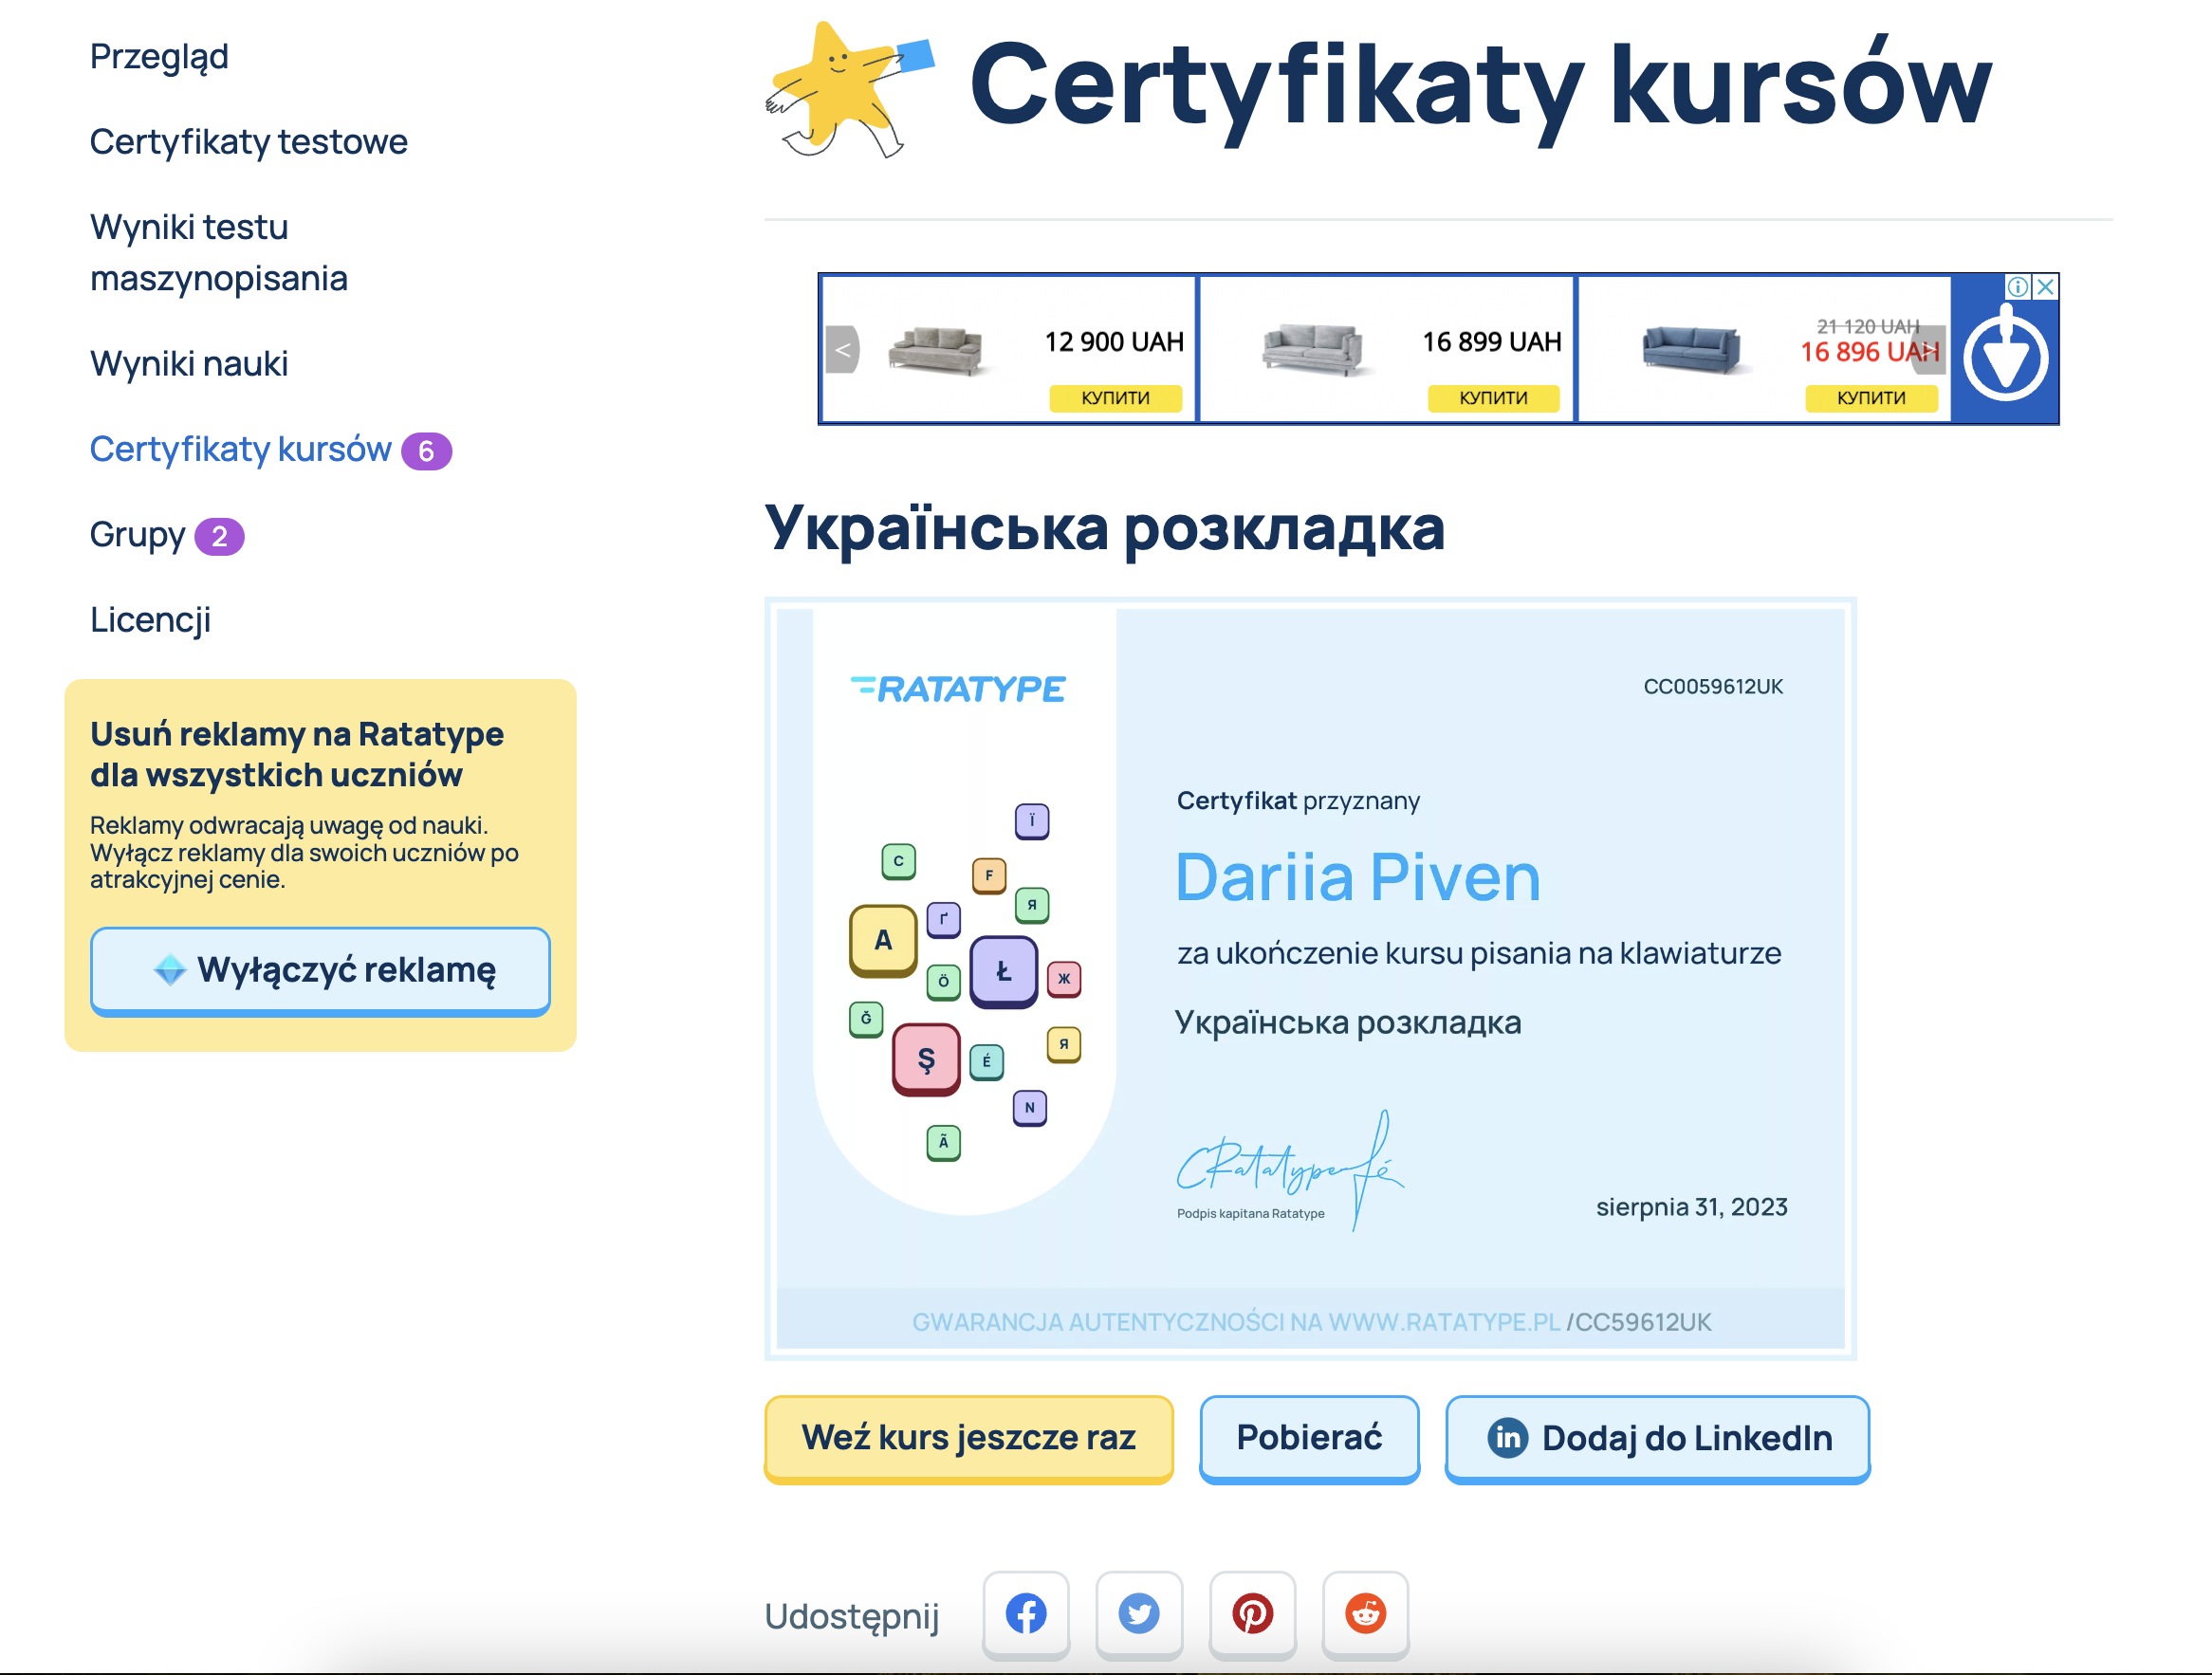Open the ad info icon
Screen dimensions: 2212x1675
[x=2018, y=287]
